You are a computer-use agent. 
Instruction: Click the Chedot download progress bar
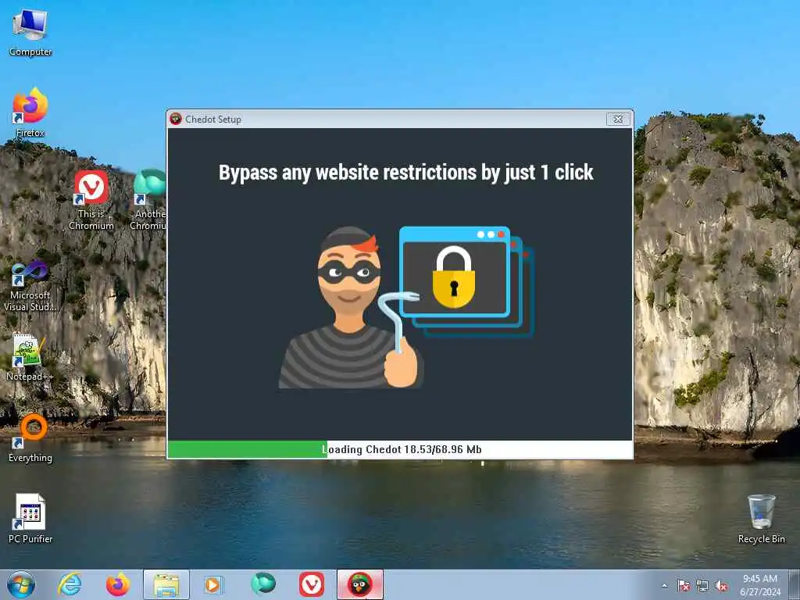pyautogui.click(x=400, y=449)
